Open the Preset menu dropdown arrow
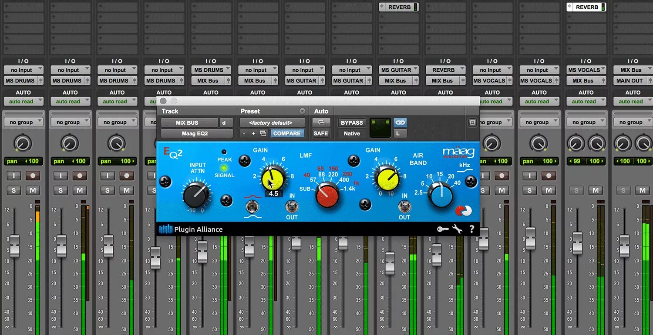The width and height of the screenshot is (653, 335). point(302,111)
